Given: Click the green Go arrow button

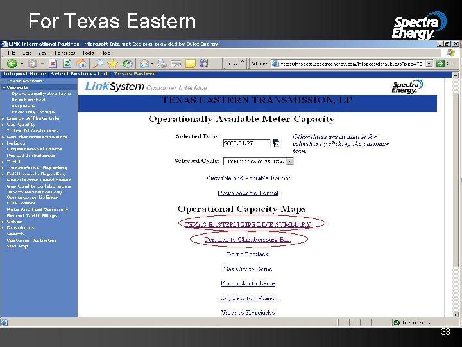Looking at the screenshot, I should point(440,64).
